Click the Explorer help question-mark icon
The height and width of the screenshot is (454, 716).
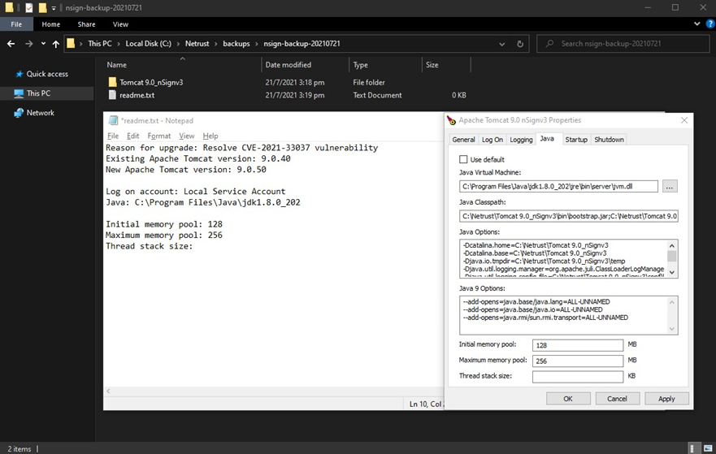[710, 24]
